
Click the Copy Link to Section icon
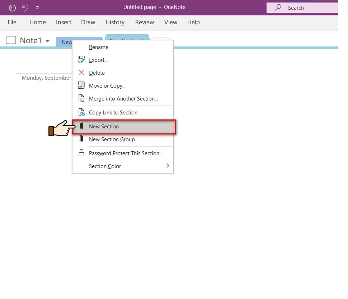click(81, 112)
